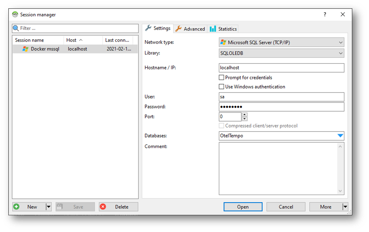This screenshot has width=369, height=232.
Task: Open the Network type dropdown
Action: coord(340,43)
